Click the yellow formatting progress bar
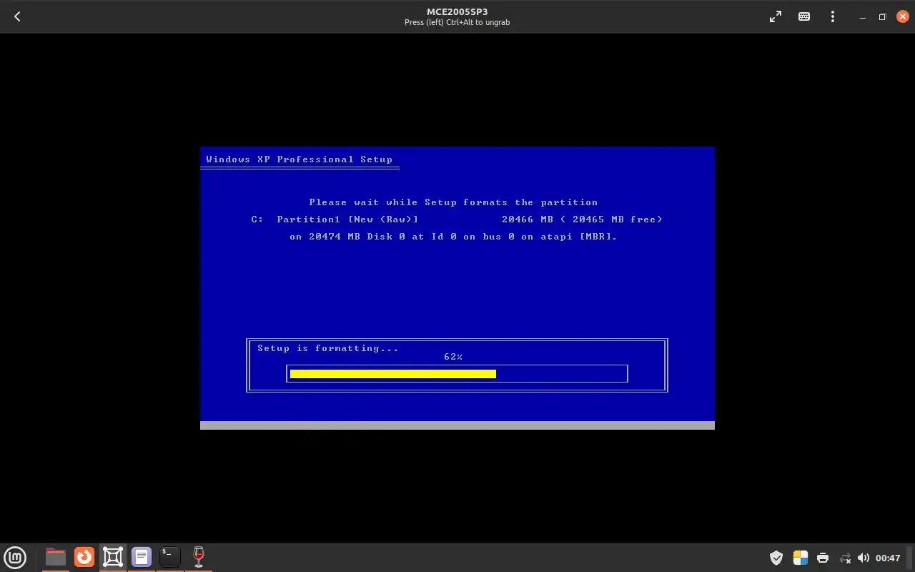The image size is (915, 572). [393, 373]
